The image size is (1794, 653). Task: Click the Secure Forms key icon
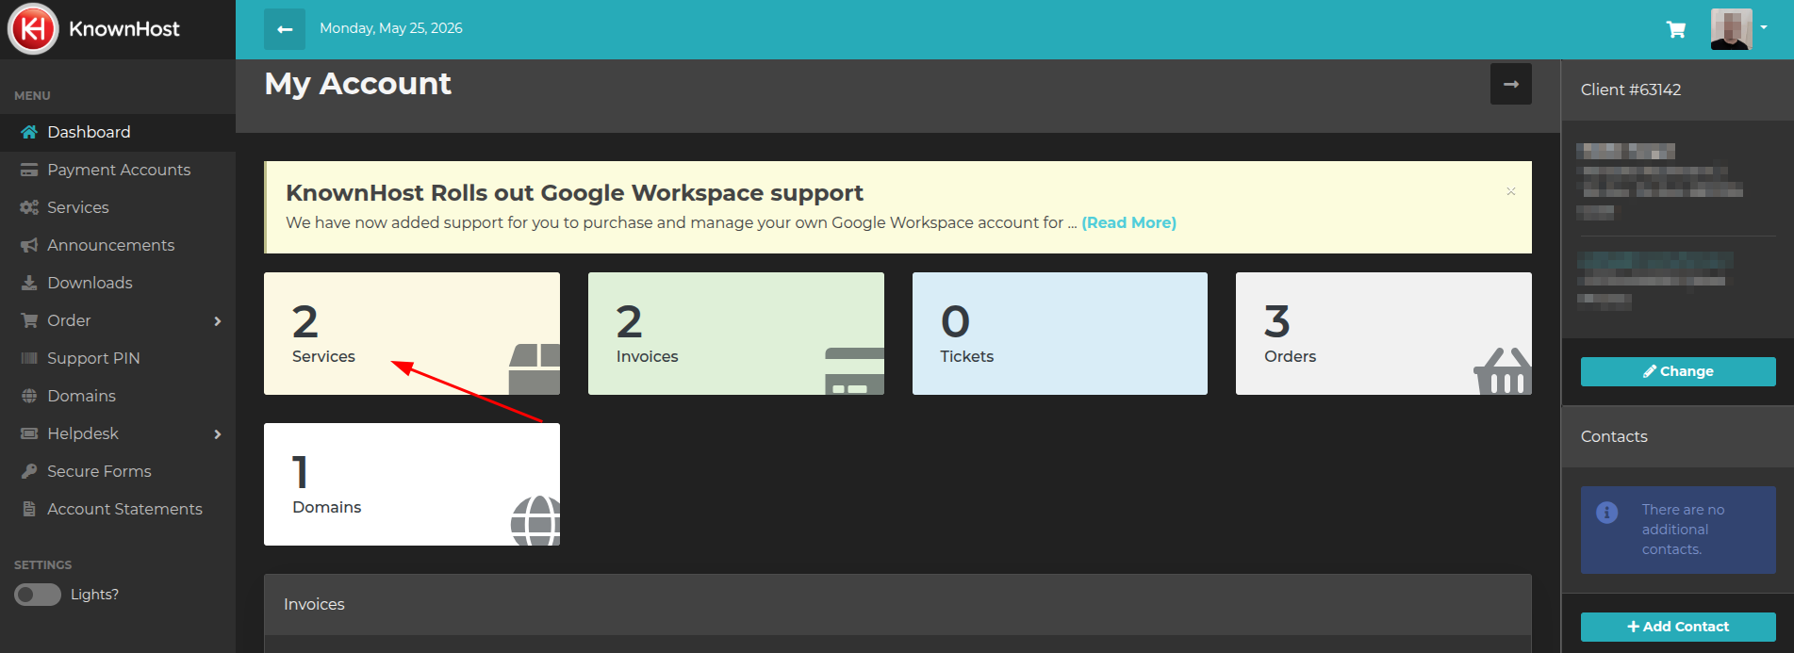point(29,471)
